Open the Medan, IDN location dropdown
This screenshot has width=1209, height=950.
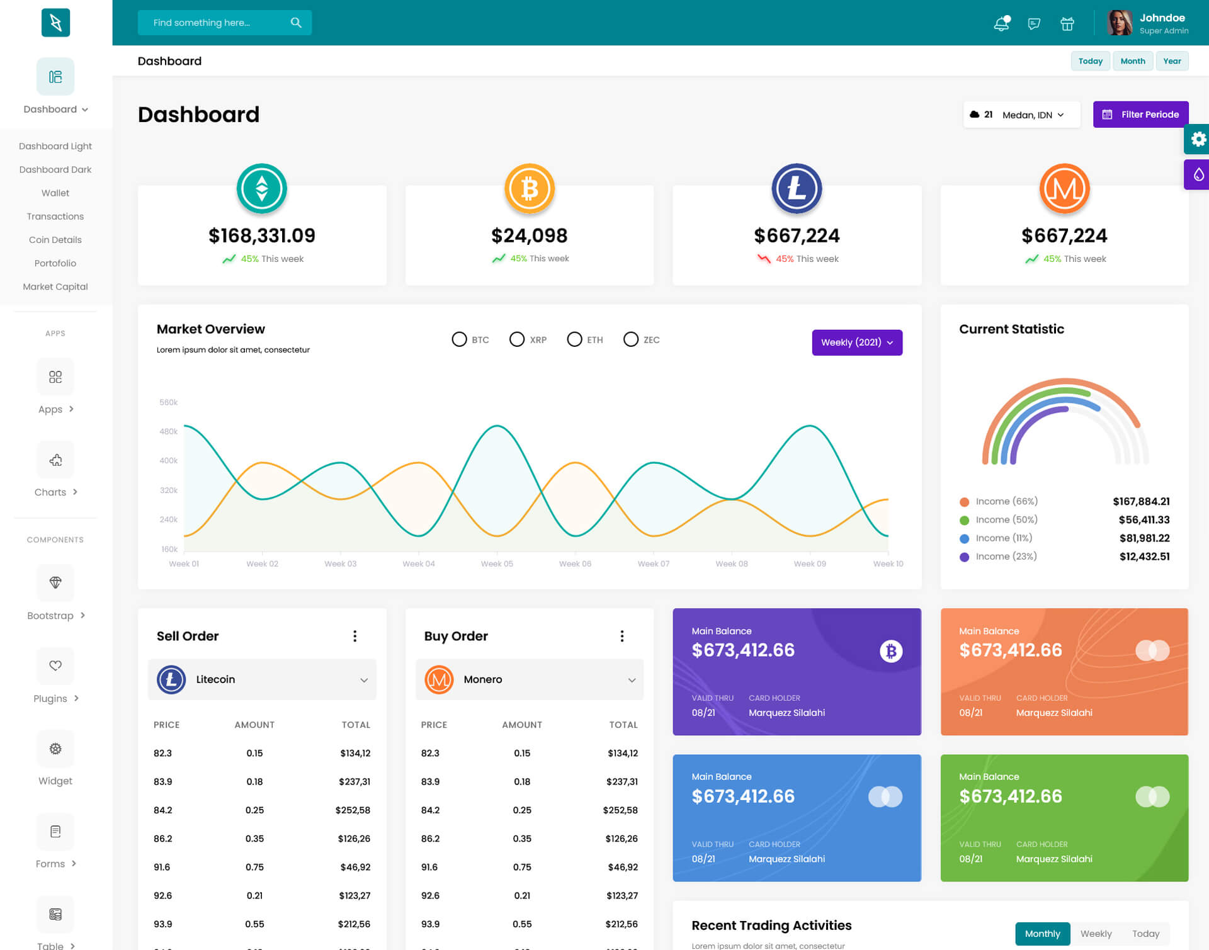1031,115
